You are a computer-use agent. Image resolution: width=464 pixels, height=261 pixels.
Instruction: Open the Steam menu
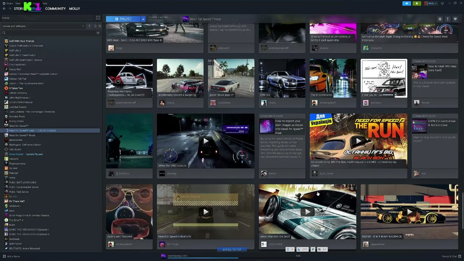(9, 3)
